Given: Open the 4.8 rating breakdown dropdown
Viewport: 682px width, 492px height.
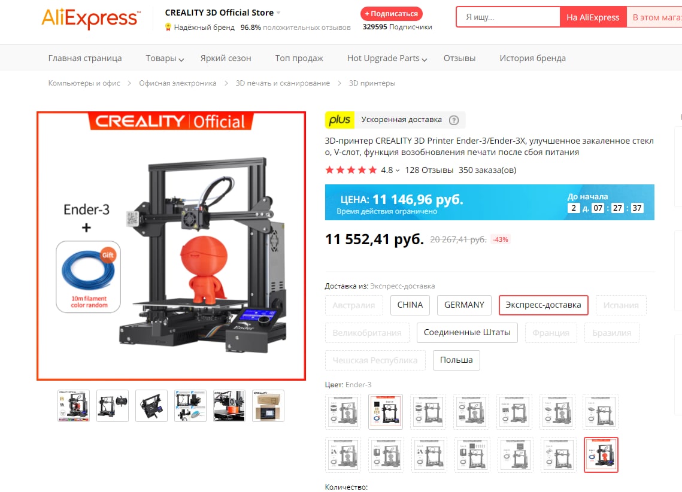Looking at the screenshot, I should point(390,171).
